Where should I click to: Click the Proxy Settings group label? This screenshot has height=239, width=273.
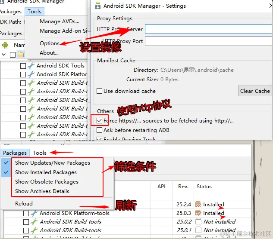115,18
